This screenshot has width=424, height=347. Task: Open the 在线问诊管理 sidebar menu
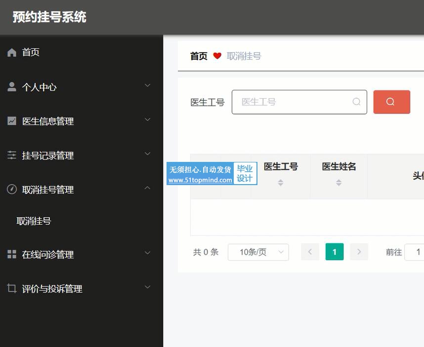tap(82, 254)
